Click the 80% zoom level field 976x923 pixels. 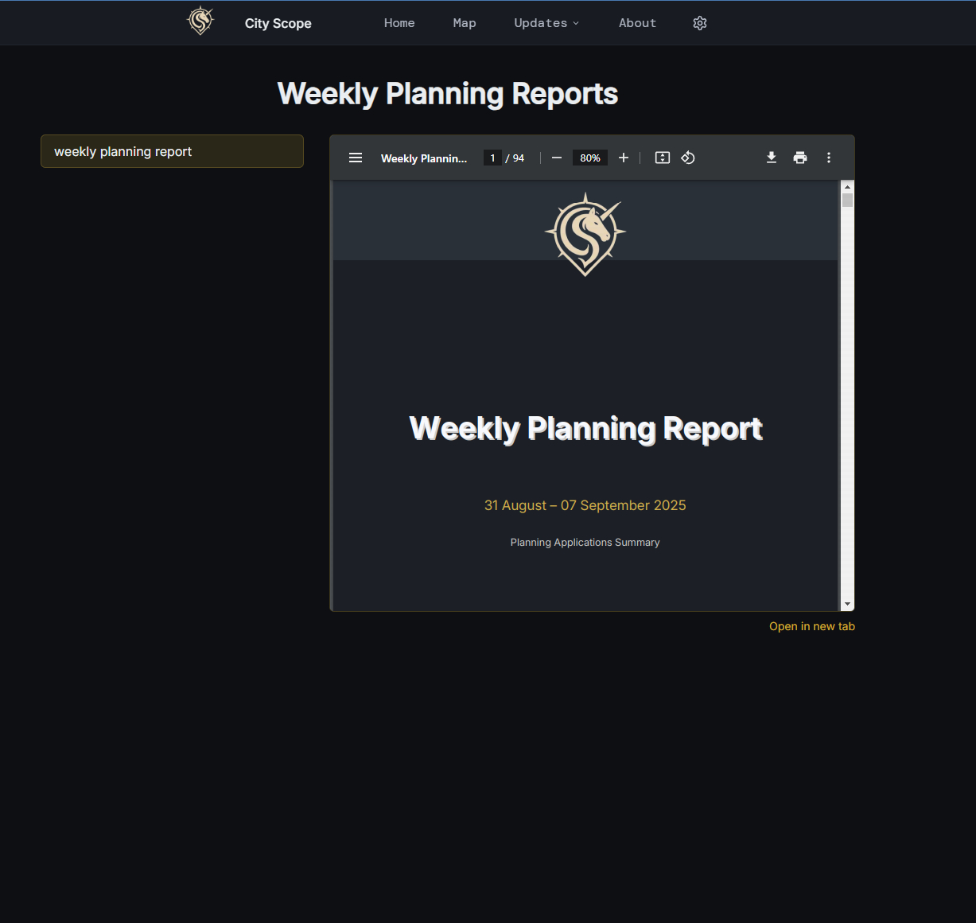click(x=590, y=158)
